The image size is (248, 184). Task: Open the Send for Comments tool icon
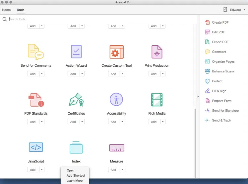pos(36,52)
